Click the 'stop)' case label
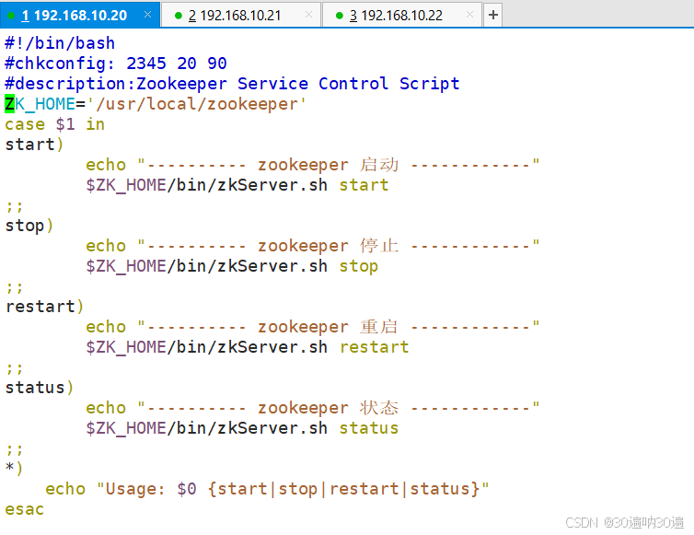Image resolution: width=694 pixels, height=535 pixels. pyautogui.click(x=29, y=226)
